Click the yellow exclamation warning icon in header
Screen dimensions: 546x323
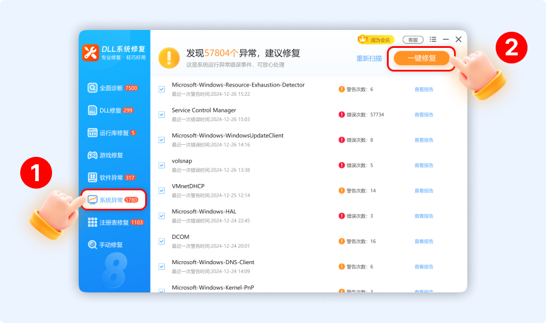coord(169,58)
